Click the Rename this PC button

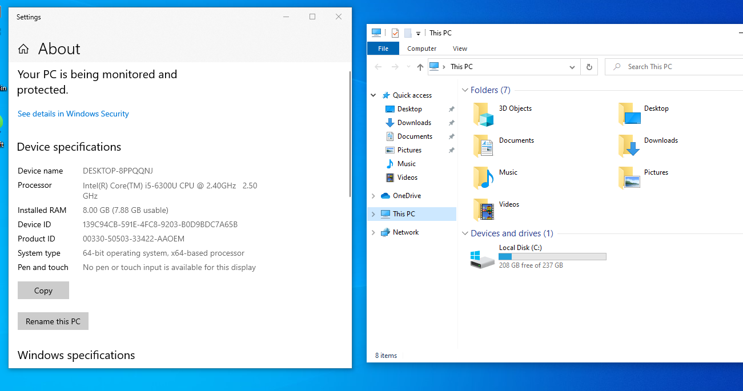pyautogui.click(x=53, y=321)
